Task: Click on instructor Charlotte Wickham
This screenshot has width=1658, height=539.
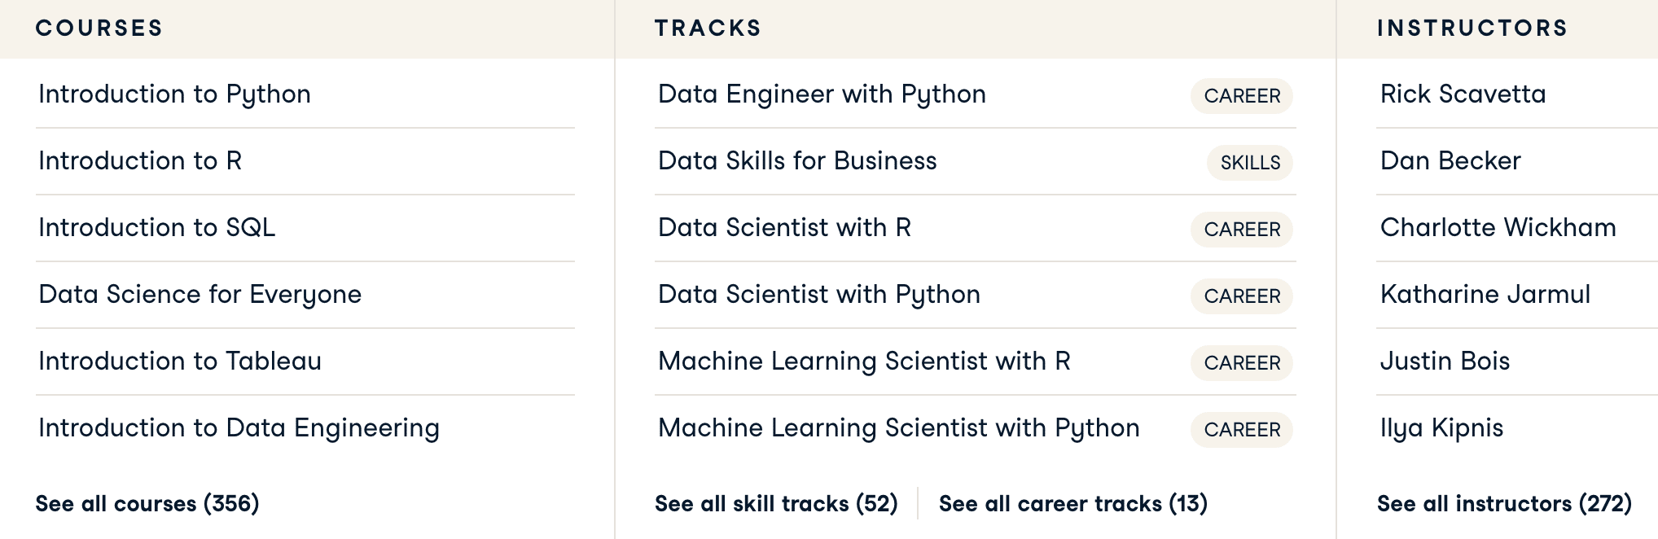Action: [1498, 228]
